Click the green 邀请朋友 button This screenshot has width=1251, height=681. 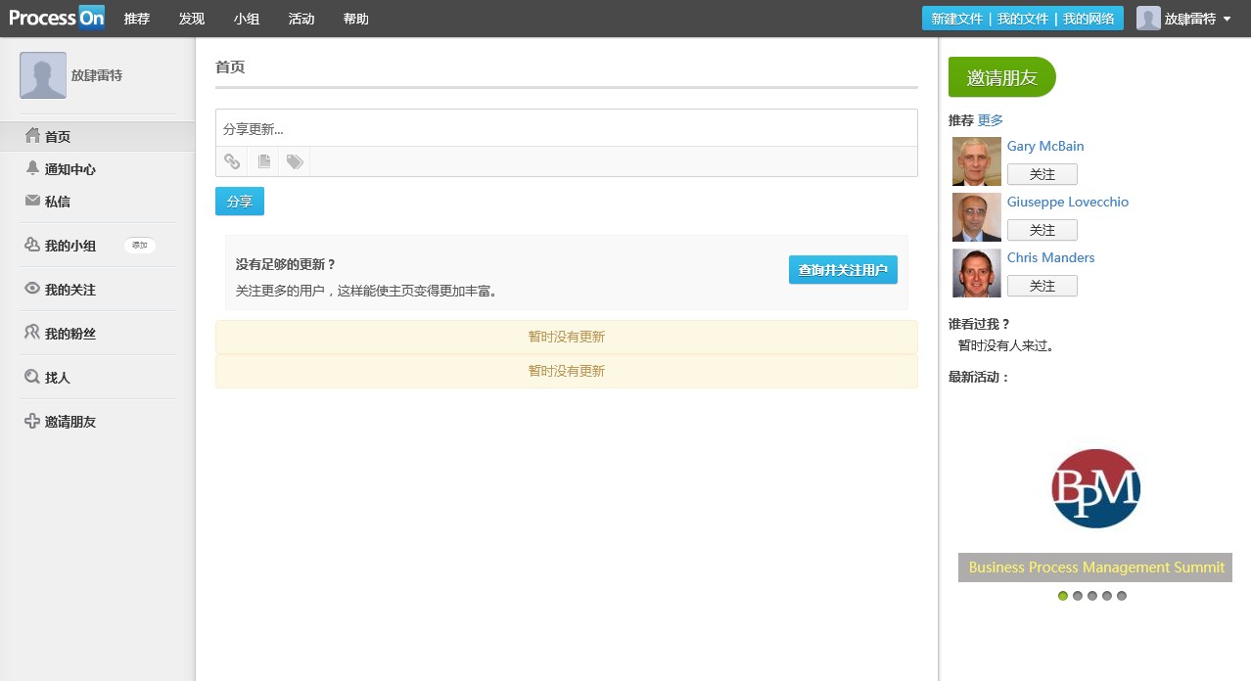pyautogui.click(x=1002, y=77)
